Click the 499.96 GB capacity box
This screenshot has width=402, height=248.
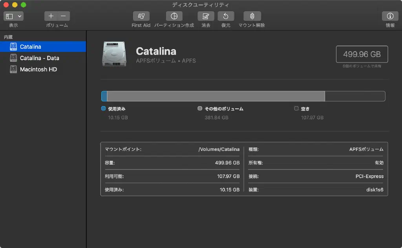[362, 54]
